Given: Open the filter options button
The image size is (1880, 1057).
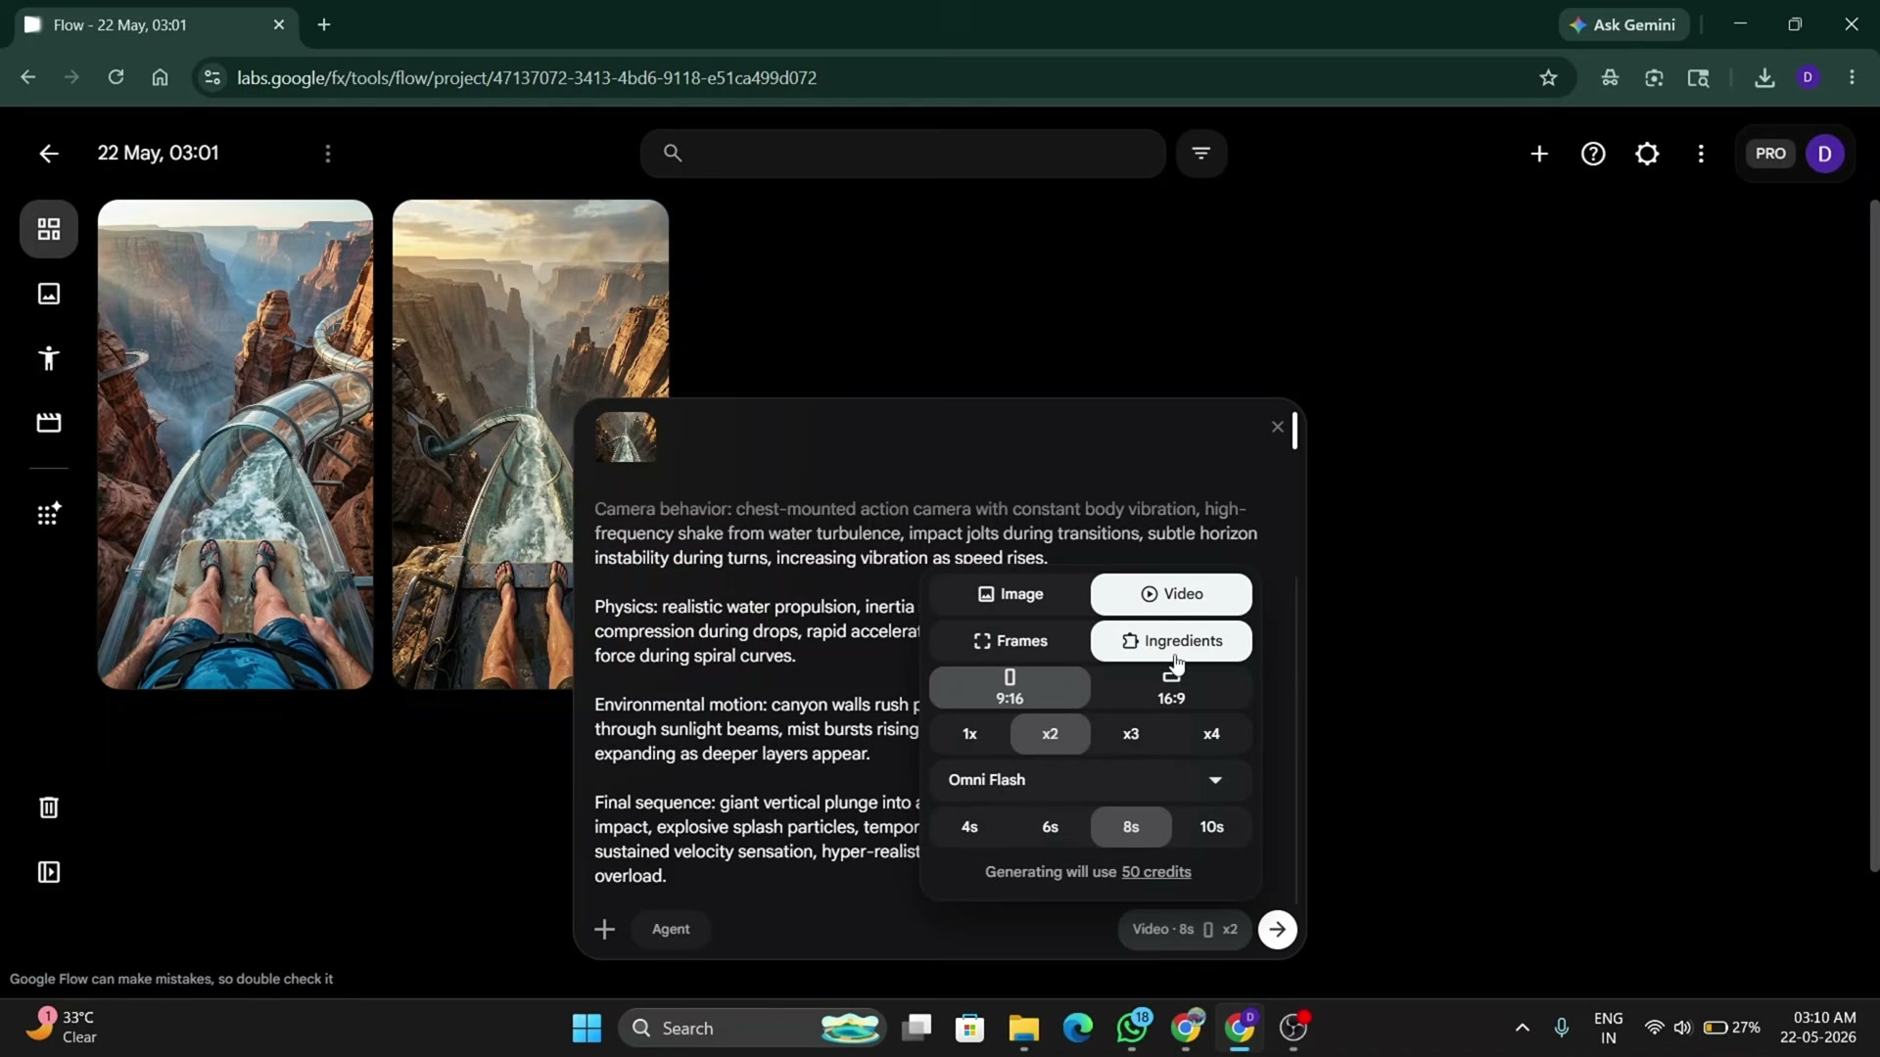Looking at the screenshot, I should pos(1201,153).
